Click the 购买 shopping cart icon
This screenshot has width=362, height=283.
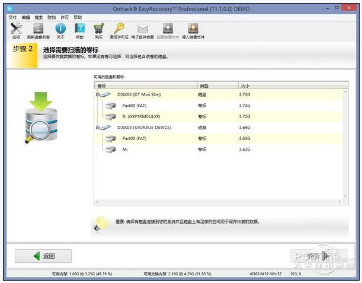point(99,28)
